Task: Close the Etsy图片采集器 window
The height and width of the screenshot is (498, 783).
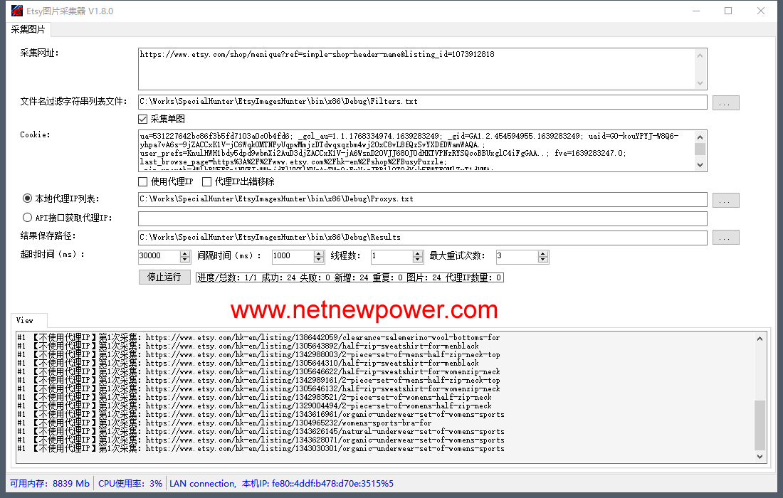Action: coord(760,11)
